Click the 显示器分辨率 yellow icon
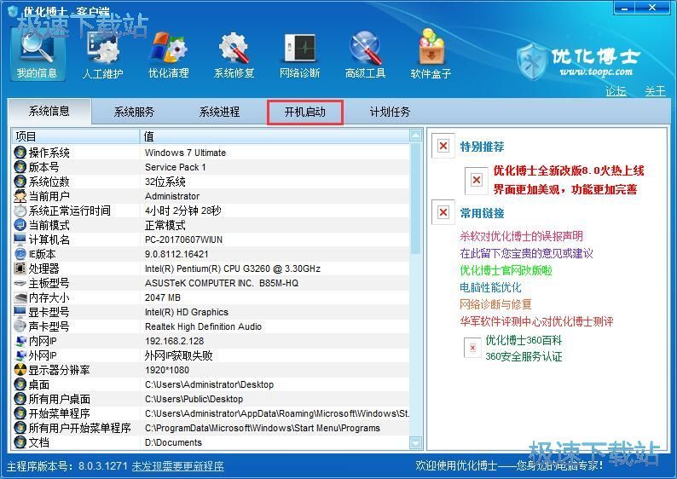Viewport: 677px width, 479px height. coord(20,370)
